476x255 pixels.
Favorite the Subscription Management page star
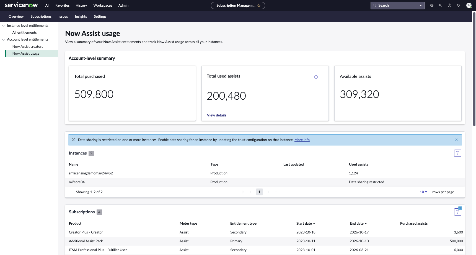pos(259,6)
